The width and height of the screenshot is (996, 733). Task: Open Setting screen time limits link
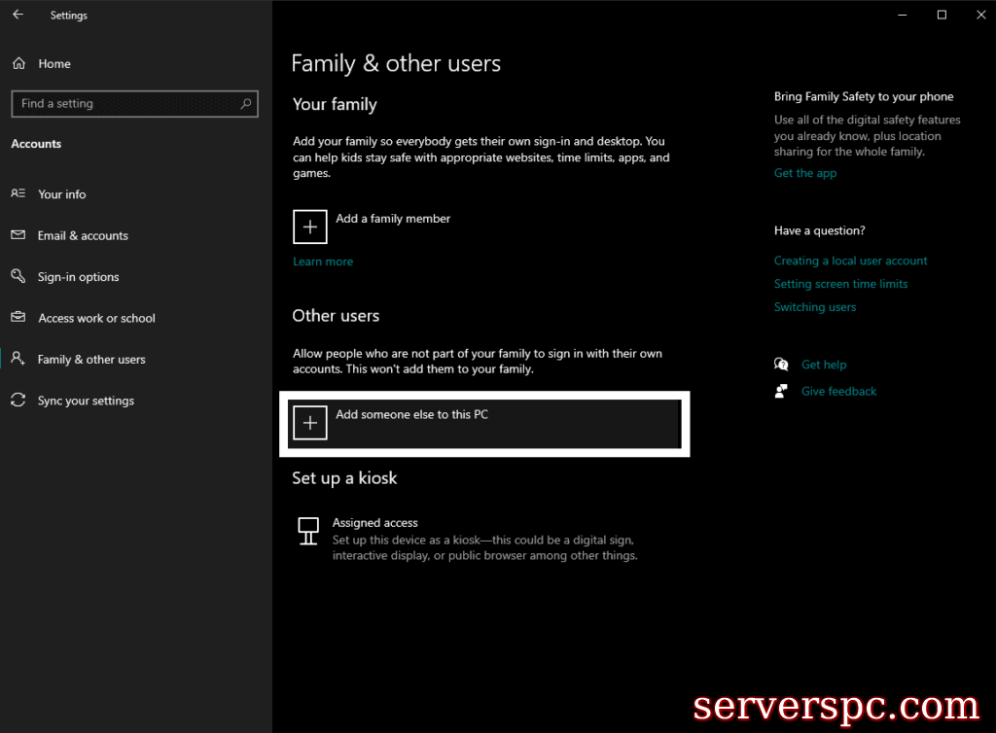[x=840, y=284]
